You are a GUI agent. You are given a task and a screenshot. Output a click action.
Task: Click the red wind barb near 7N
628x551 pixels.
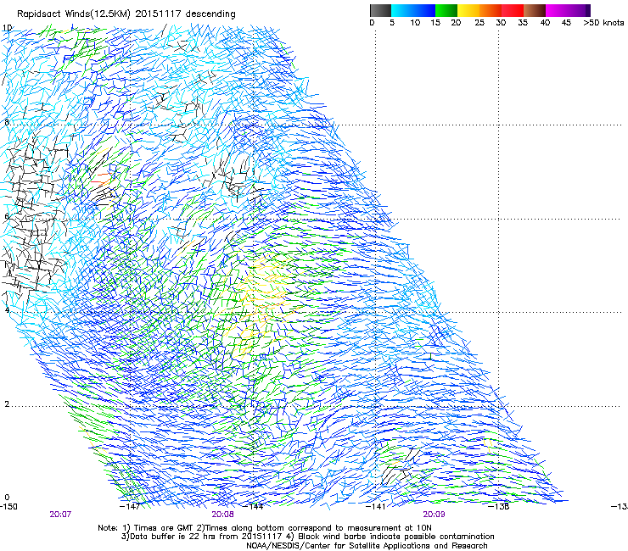(x=101, y=179)
